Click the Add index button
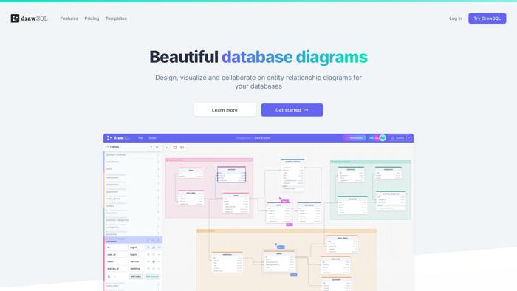Viewport: 517px width, 291px height. click(136, 277)
